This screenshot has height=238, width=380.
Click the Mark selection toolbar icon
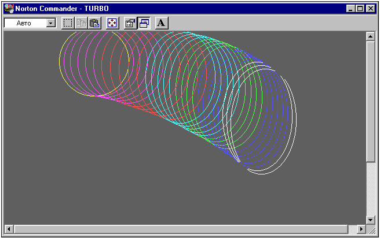click(68, 23)
